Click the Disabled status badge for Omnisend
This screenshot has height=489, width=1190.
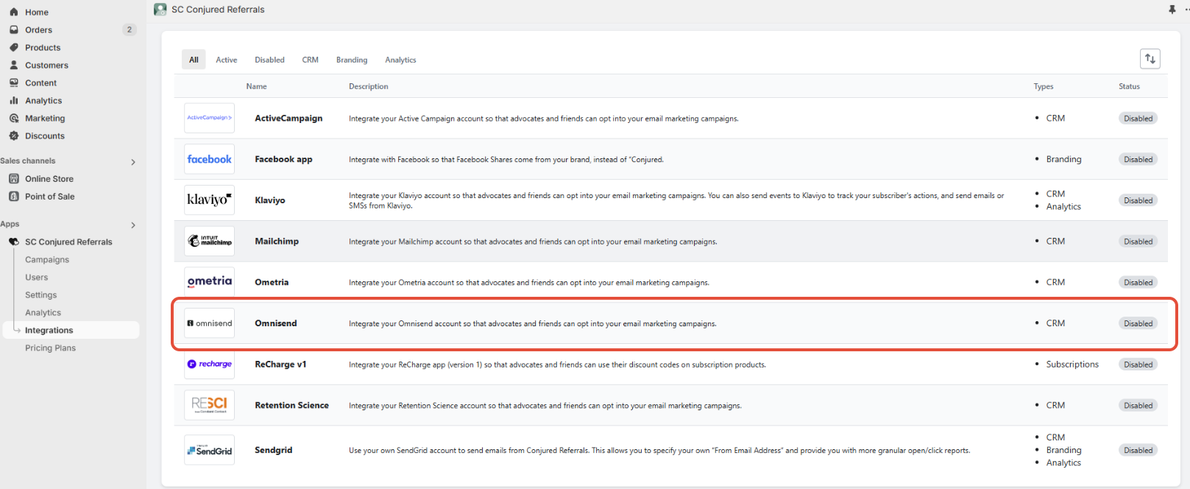click(x=1138, y=323)
